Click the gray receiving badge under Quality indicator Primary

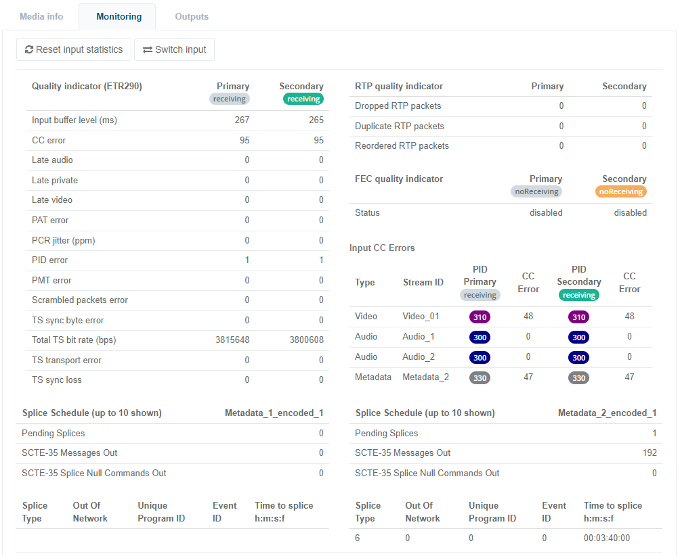point(230,99)
